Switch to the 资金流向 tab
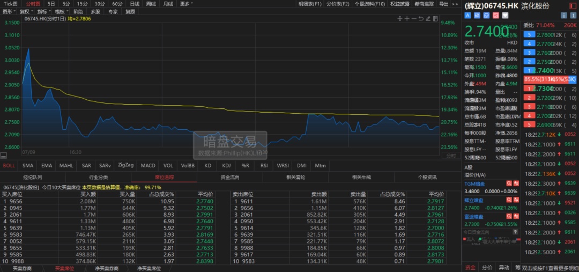The height and width of the screenshot is (272, 579). point(229,178)
